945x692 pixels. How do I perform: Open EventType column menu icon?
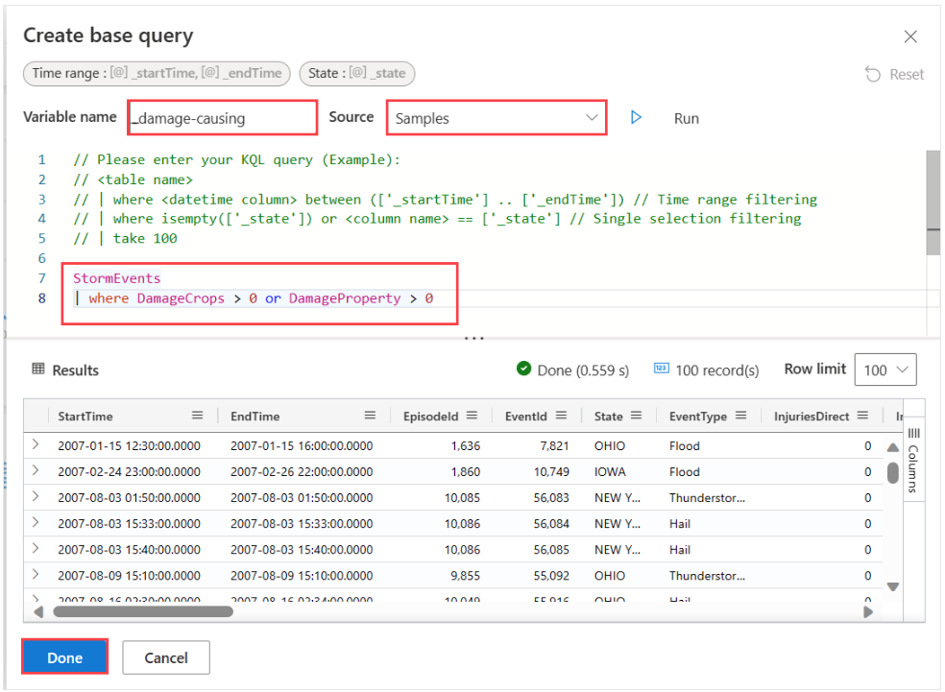pyautogui.click(x=741, y=416)
